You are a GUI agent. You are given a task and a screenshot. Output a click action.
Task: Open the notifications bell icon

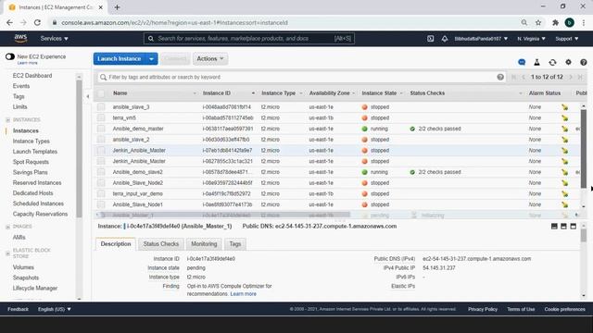tap(445, 39)
